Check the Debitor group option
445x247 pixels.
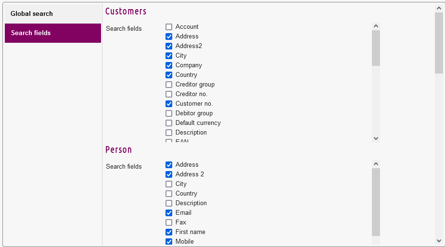(169, 113)
